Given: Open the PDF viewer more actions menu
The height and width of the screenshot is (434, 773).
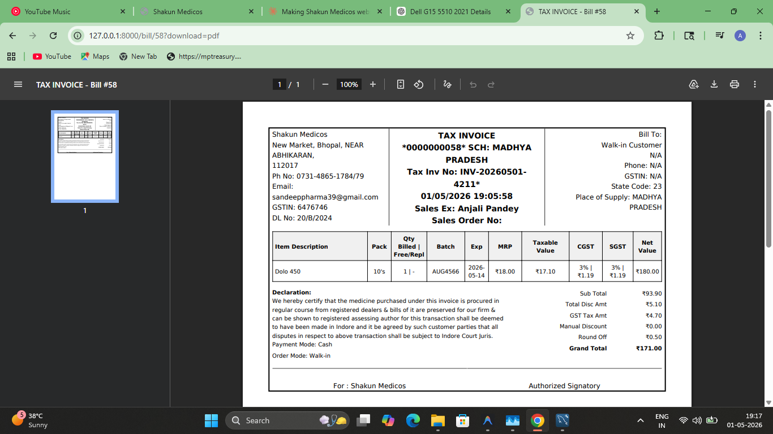Looking at the screenshot, I should pos(755,84).
